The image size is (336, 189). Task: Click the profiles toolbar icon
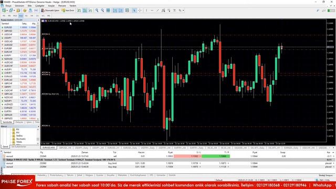10,10
